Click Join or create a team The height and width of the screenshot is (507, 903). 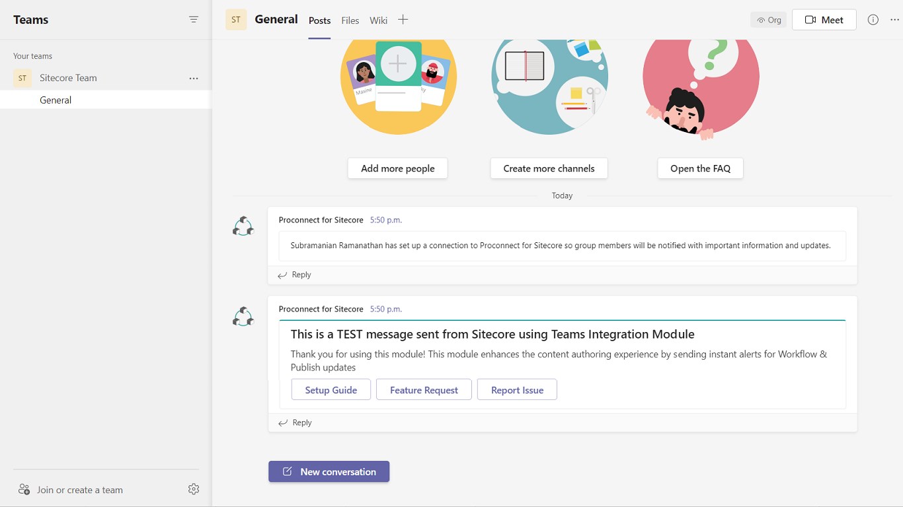tap(71, 490)
